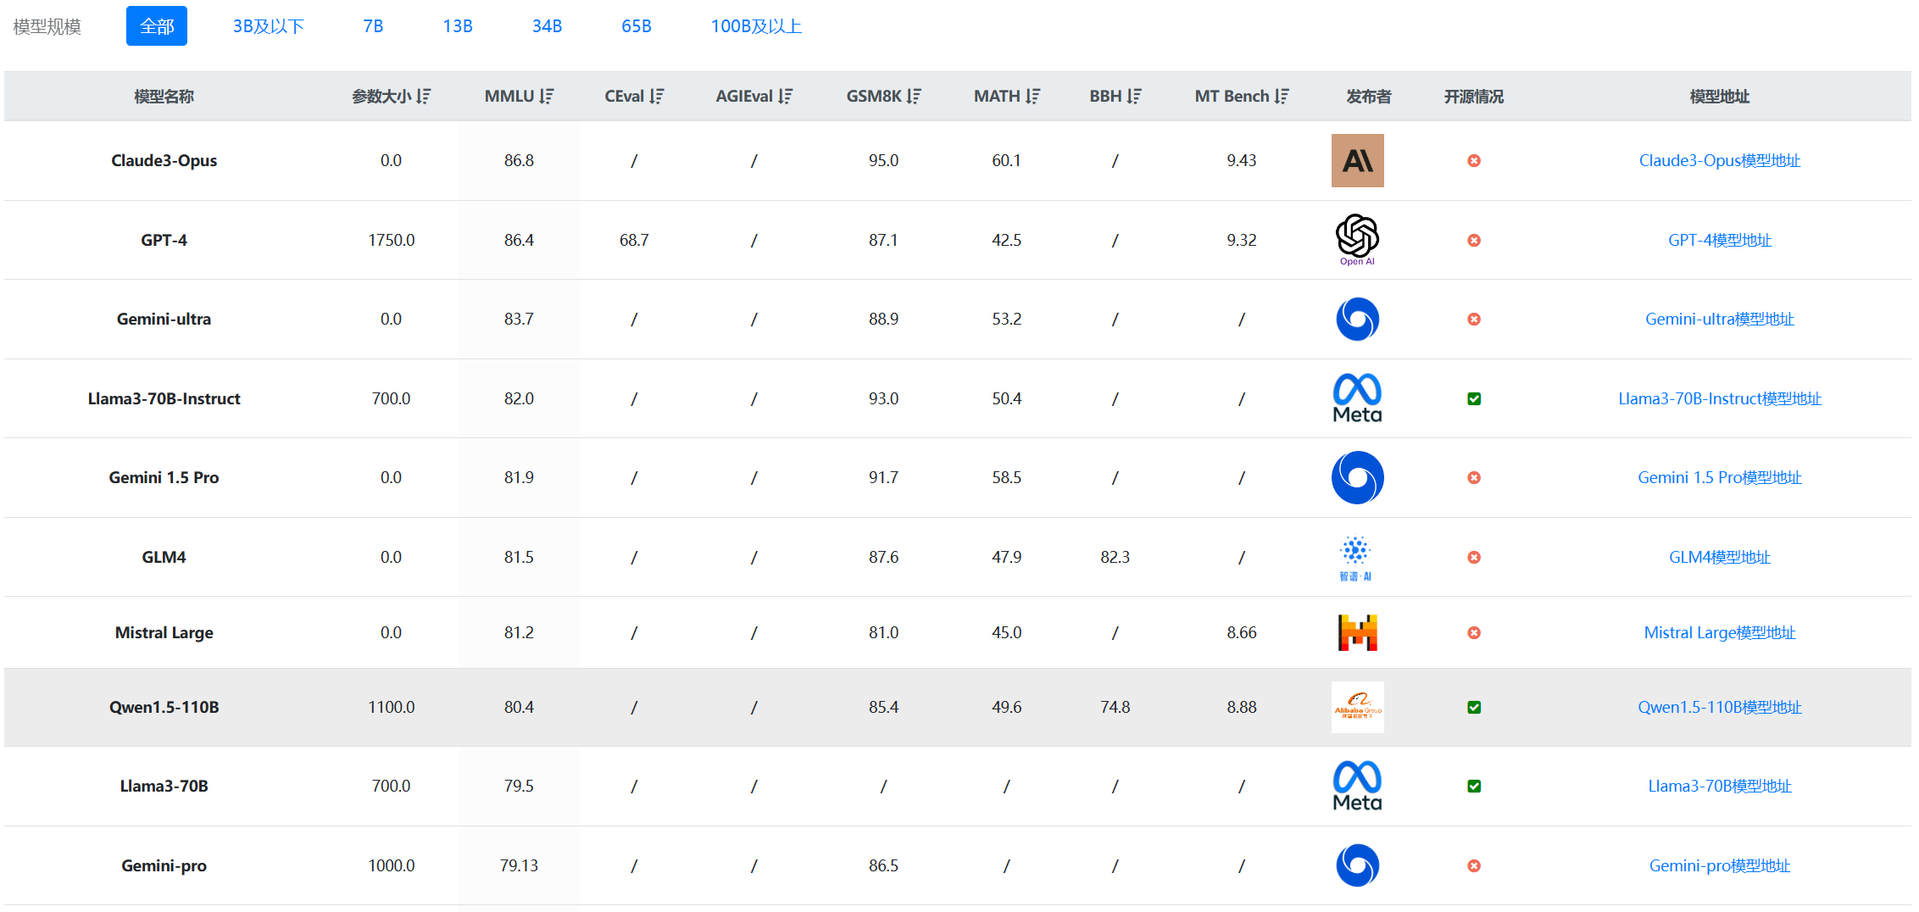Image resolution: width=1919 pixels, height=912 pixels.
Task: Sort by BBH column icon
Action: pos(1134,97)
